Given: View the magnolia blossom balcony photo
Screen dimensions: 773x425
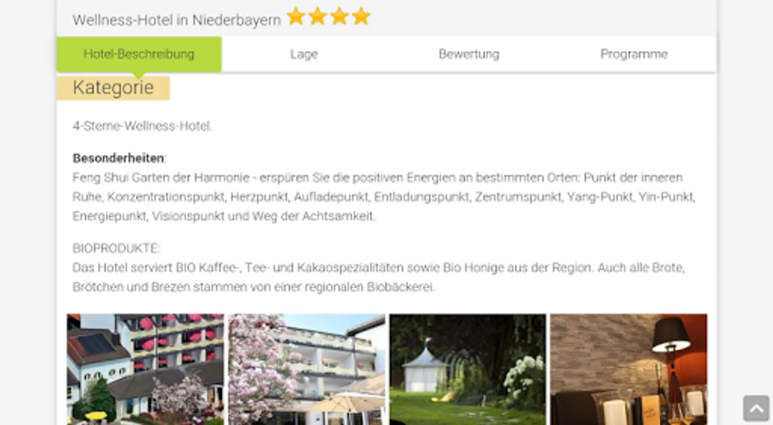Looking at the screenshot, I should (x=307, y=369).
